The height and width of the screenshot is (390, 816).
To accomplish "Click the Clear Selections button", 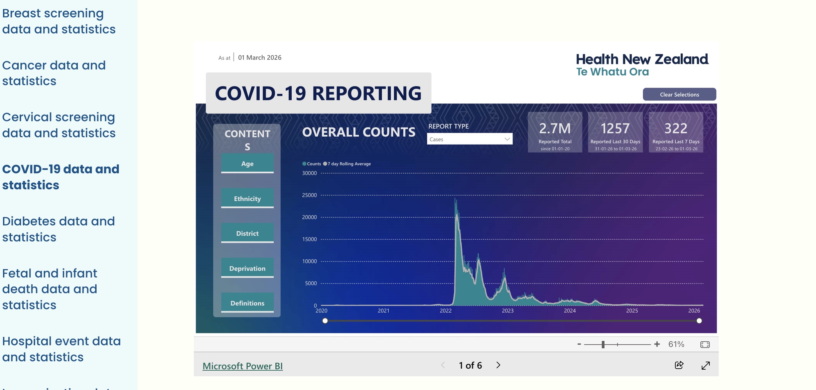I will [x=679, y=94].
